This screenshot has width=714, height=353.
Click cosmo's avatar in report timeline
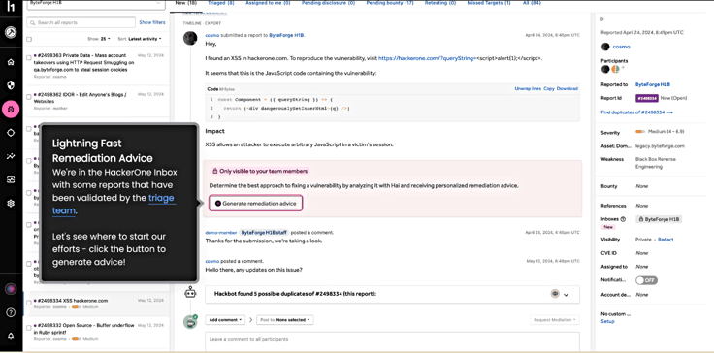pos(190,38)
